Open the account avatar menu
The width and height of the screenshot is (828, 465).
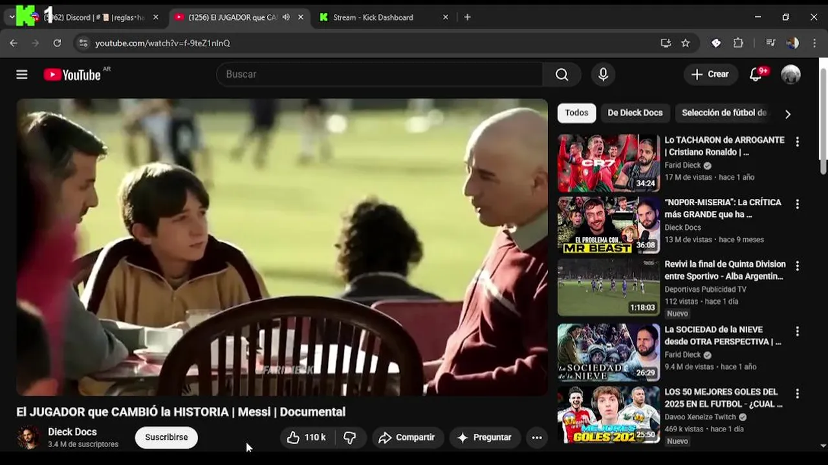point(790,74)
